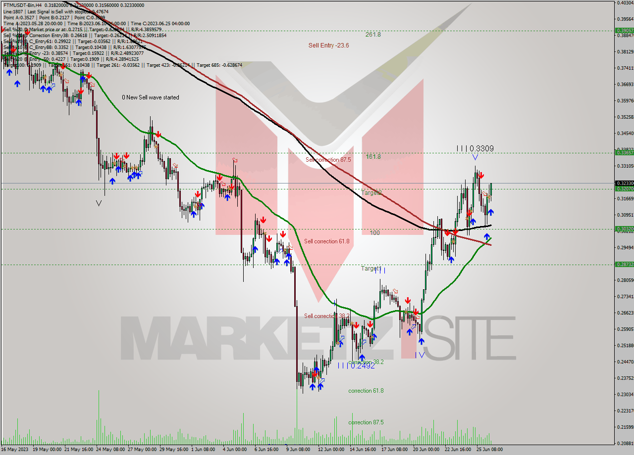
Task: Click the '9 Jun 08:00' time axis label
Action: (299, 450)
